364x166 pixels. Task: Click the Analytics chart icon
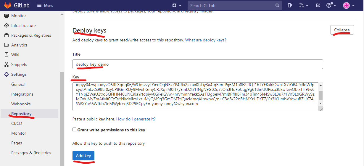click(7, 45)
